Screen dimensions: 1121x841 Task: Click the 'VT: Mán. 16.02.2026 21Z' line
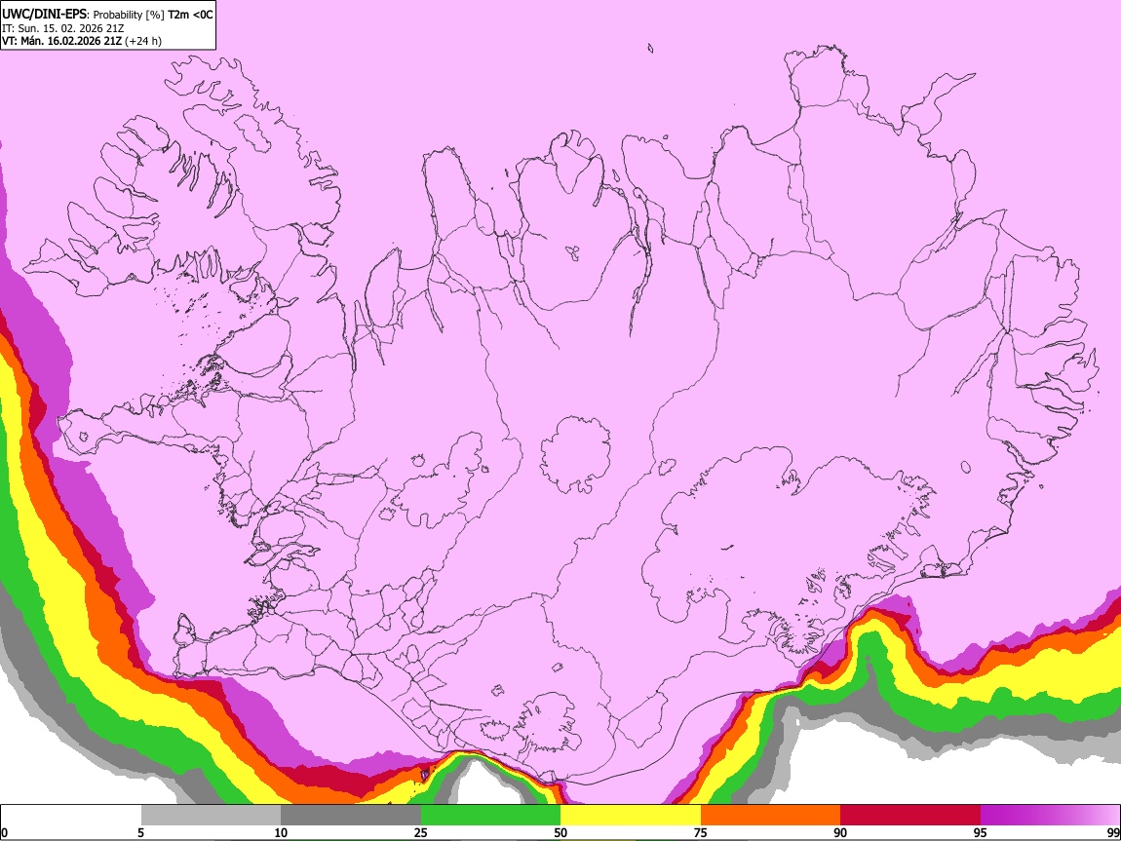click(61, 41)
